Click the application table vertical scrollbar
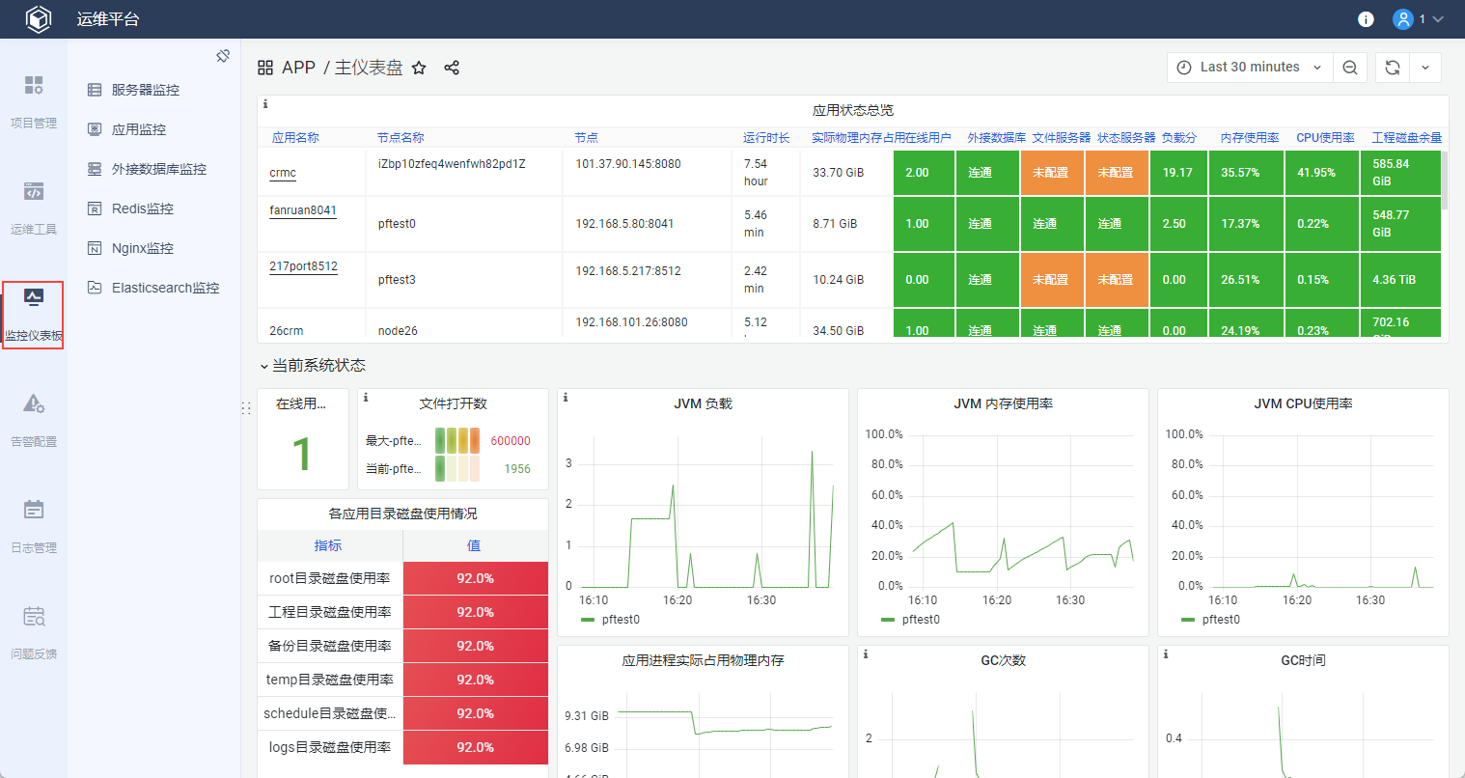1465x778 pixels. click(x=1444, y=180)
